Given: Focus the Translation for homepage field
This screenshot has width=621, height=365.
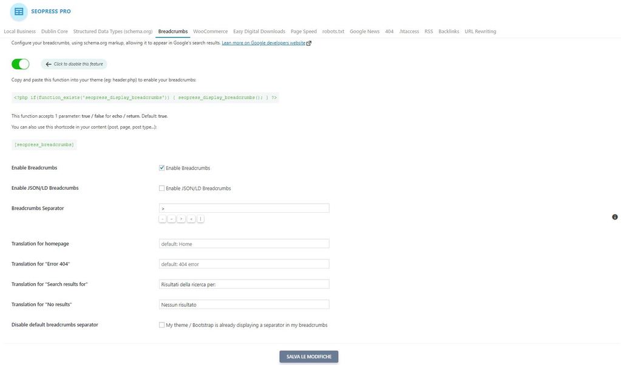Looking at the screenshot, I should point(244,244).
